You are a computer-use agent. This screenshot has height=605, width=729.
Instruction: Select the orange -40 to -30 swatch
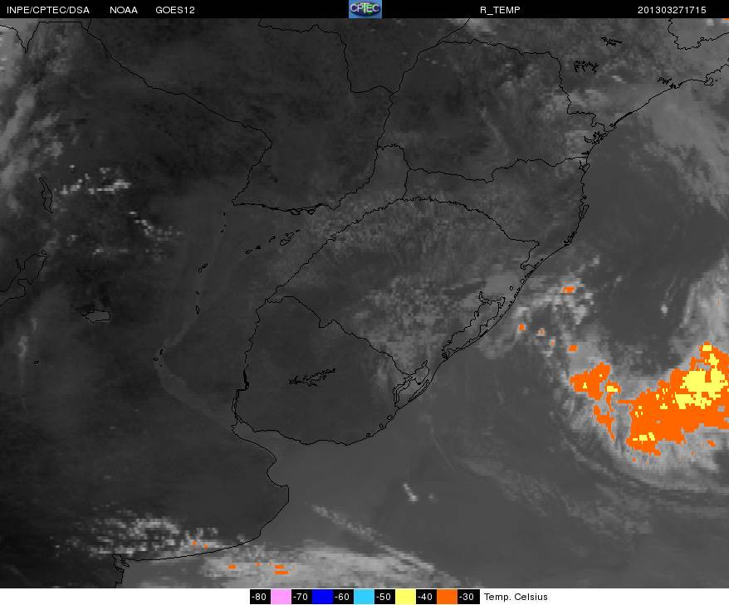(x=447, y=597)
